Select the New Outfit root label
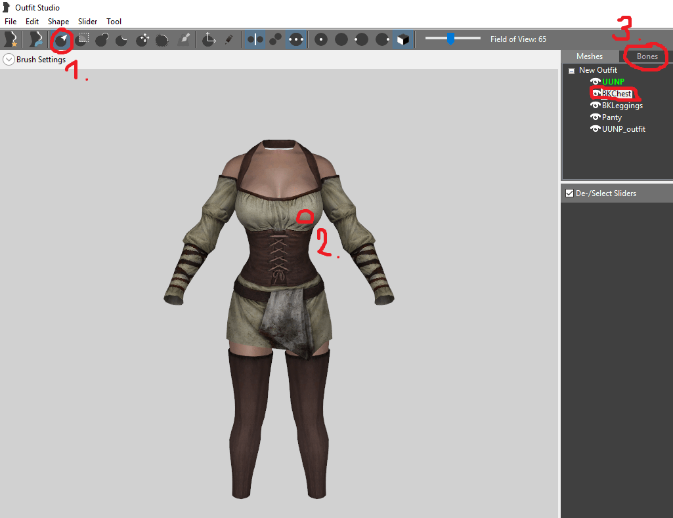Viewport: 673px width, 518px height. click(x=598, y=70)
